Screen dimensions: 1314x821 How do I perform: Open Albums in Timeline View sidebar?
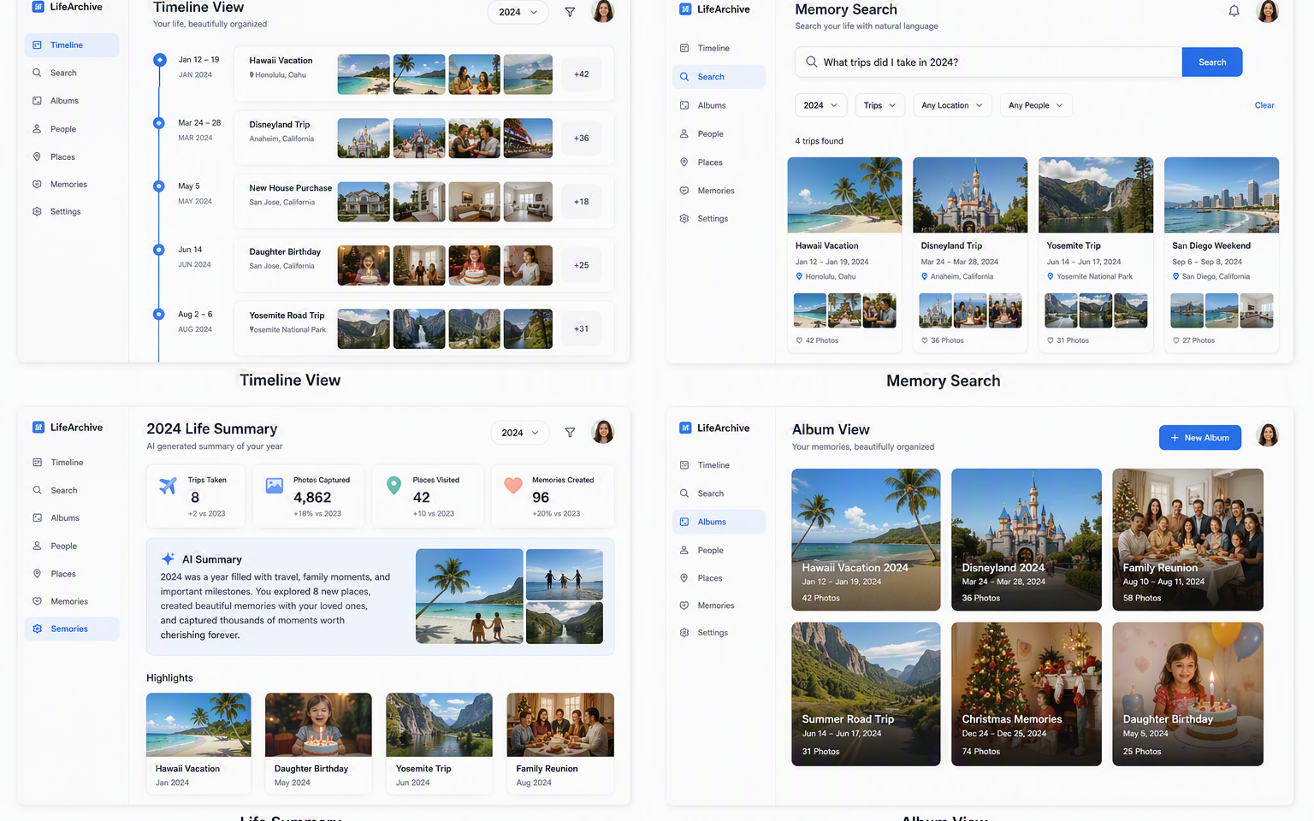pyautogui.click(x=72, y=101)
